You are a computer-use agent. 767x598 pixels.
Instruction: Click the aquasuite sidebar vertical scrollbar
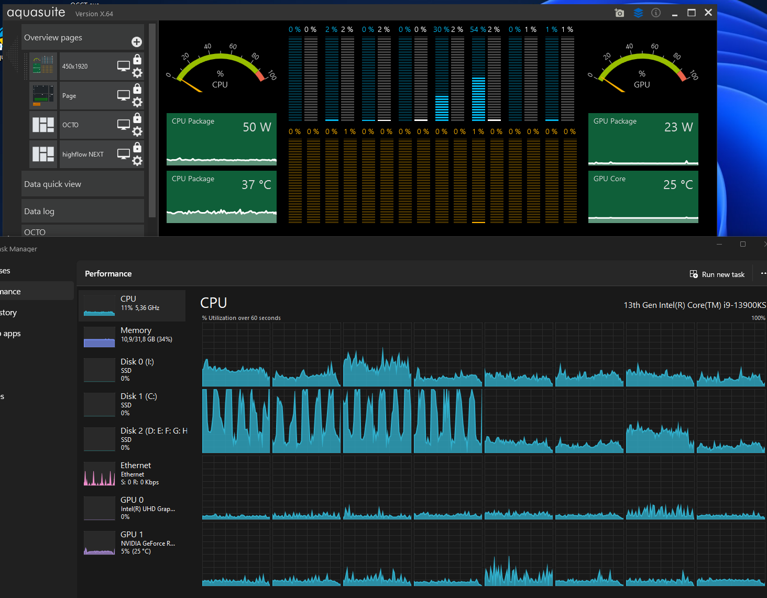click(x=152, y=120)
